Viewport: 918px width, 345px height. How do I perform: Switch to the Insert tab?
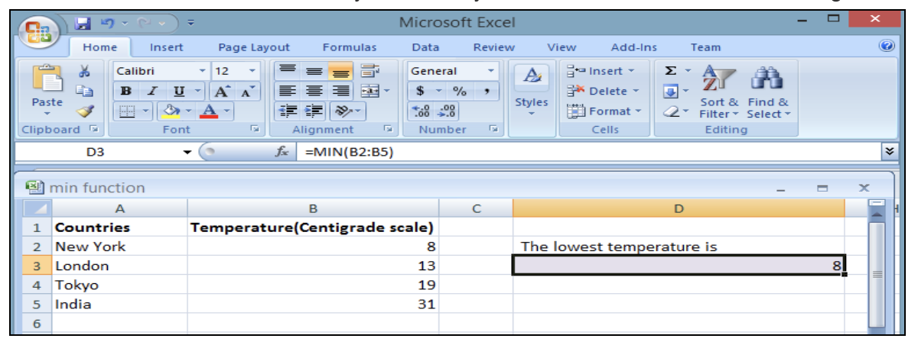click(166, 47)
